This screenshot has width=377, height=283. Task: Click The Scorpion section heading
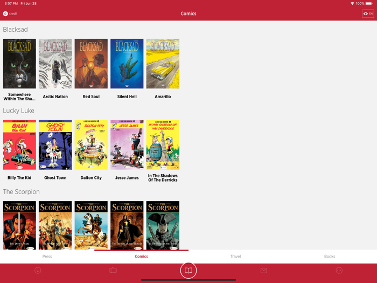[21, 192]
